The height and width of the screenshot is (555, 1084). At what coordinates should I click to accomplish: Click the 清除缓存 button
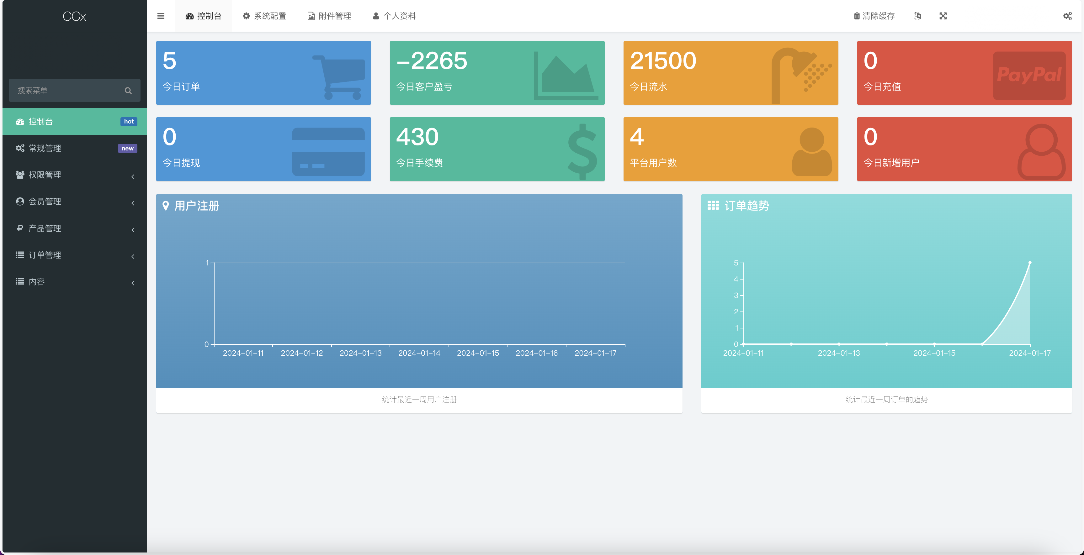874,16
